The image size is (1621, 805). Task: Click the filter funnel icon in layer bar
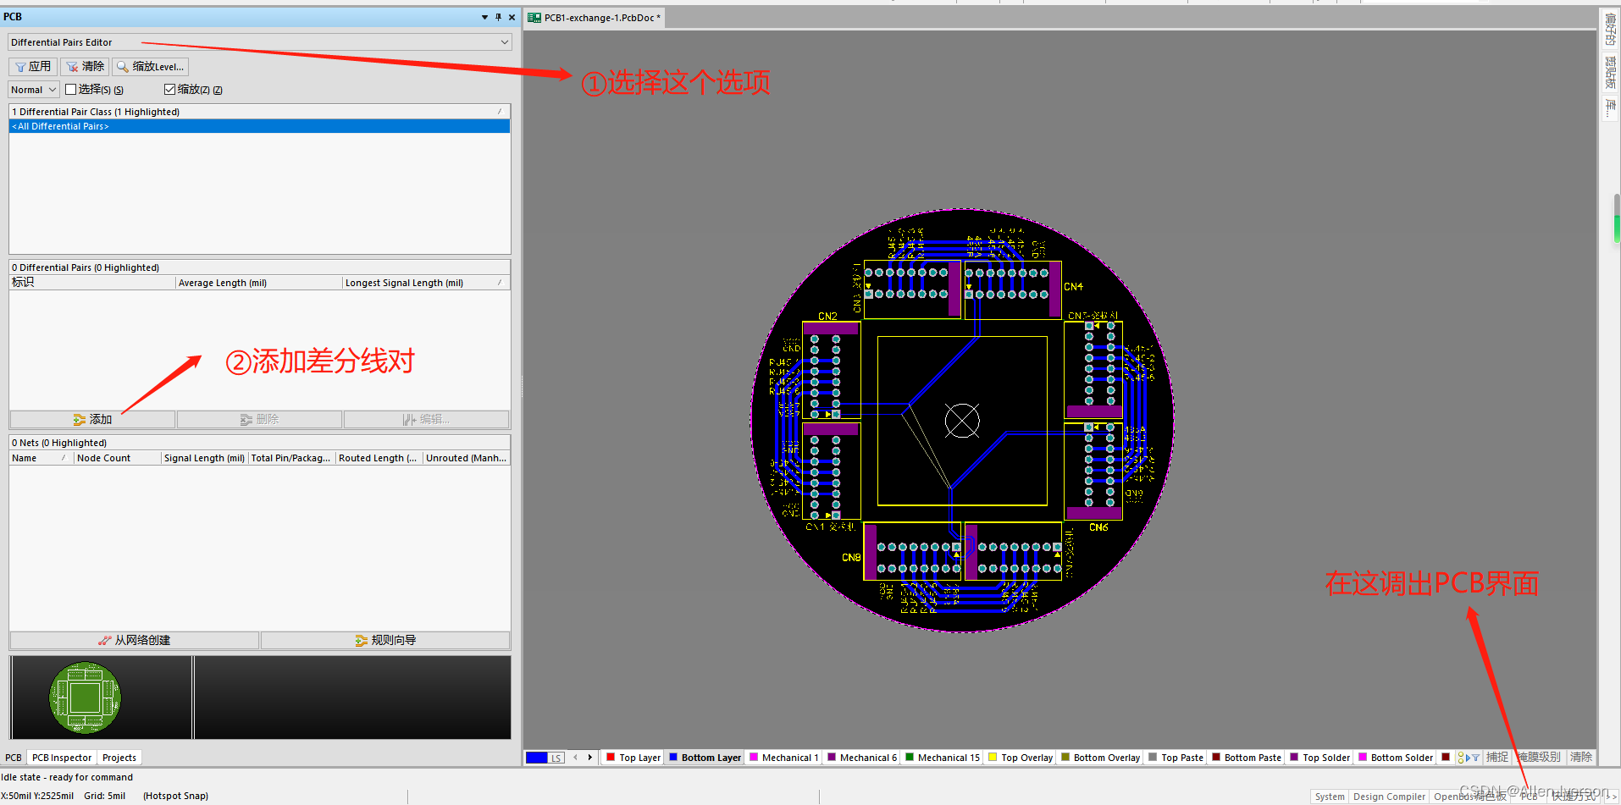point(1475,758)
